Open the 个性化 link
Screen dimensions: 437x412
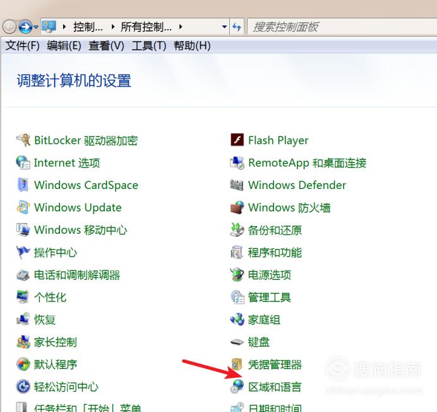50,297
